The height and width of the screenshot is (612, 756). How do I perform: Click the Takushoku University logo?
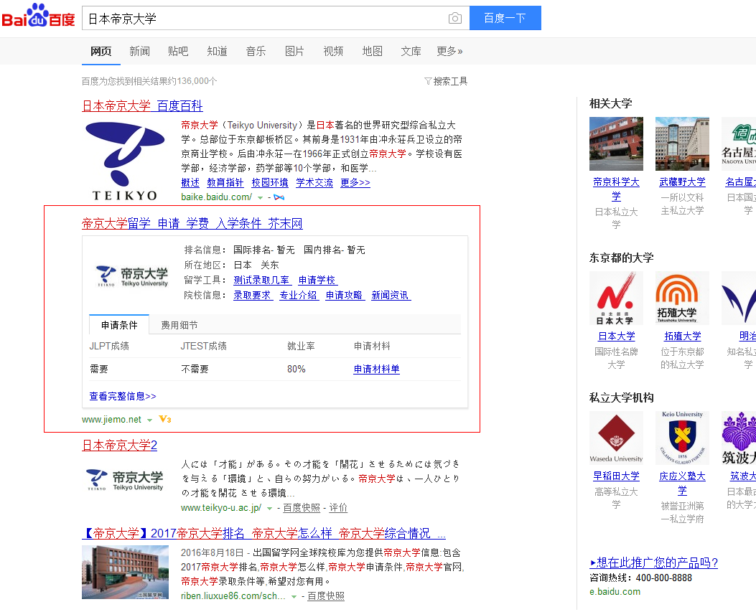pos(682,298)
